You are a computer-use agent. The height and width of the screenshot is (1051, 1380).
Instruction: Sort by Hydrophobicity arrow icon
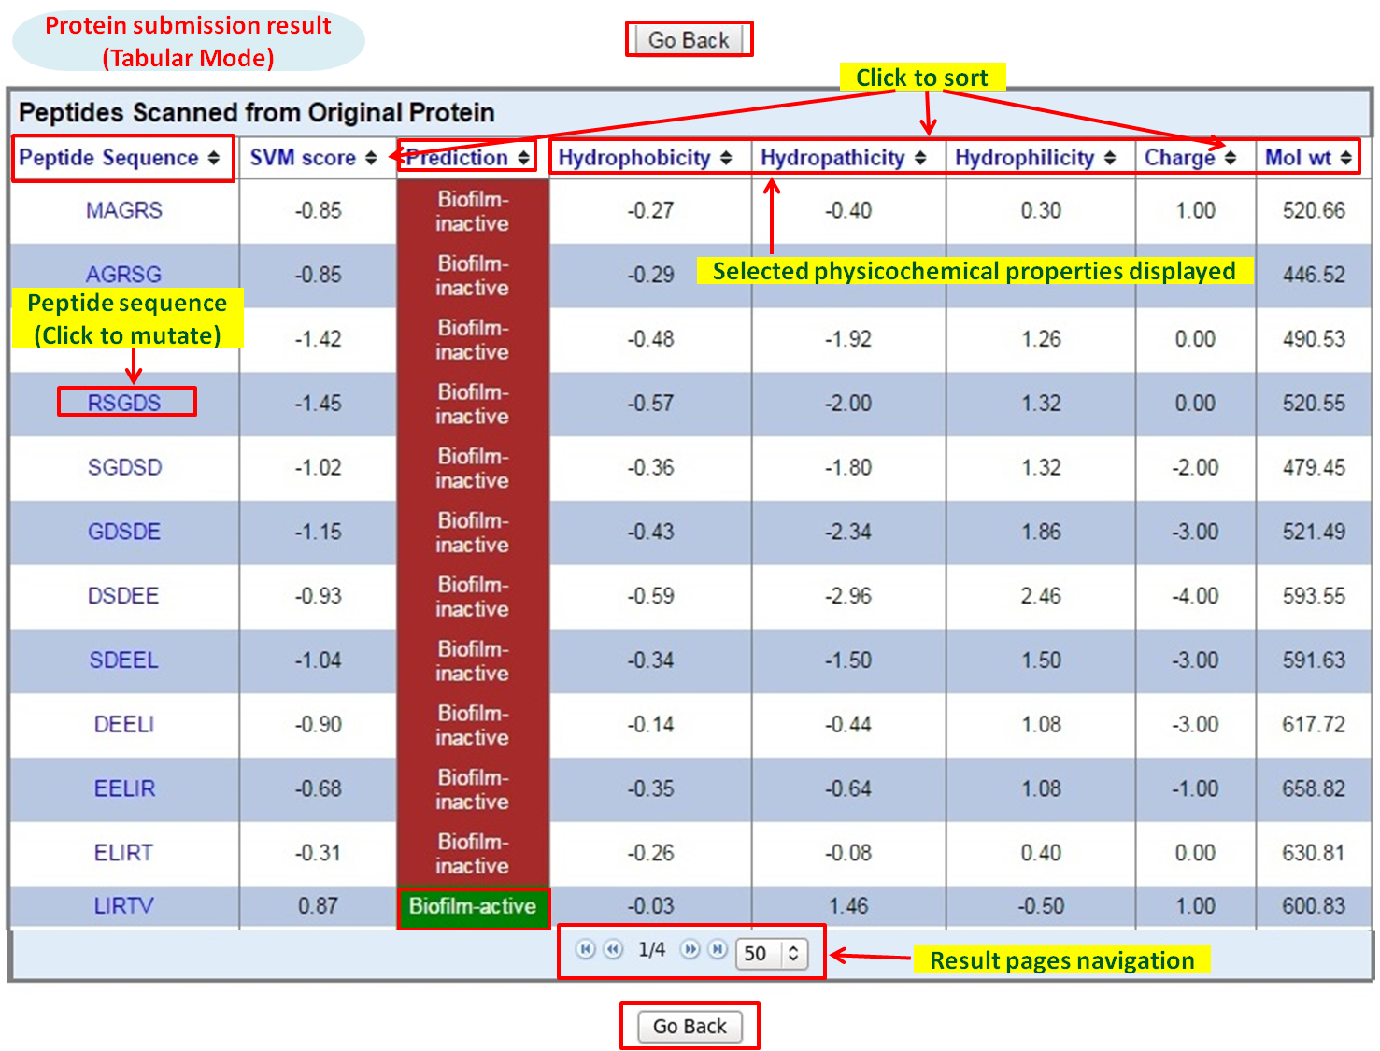pos(726,158)
